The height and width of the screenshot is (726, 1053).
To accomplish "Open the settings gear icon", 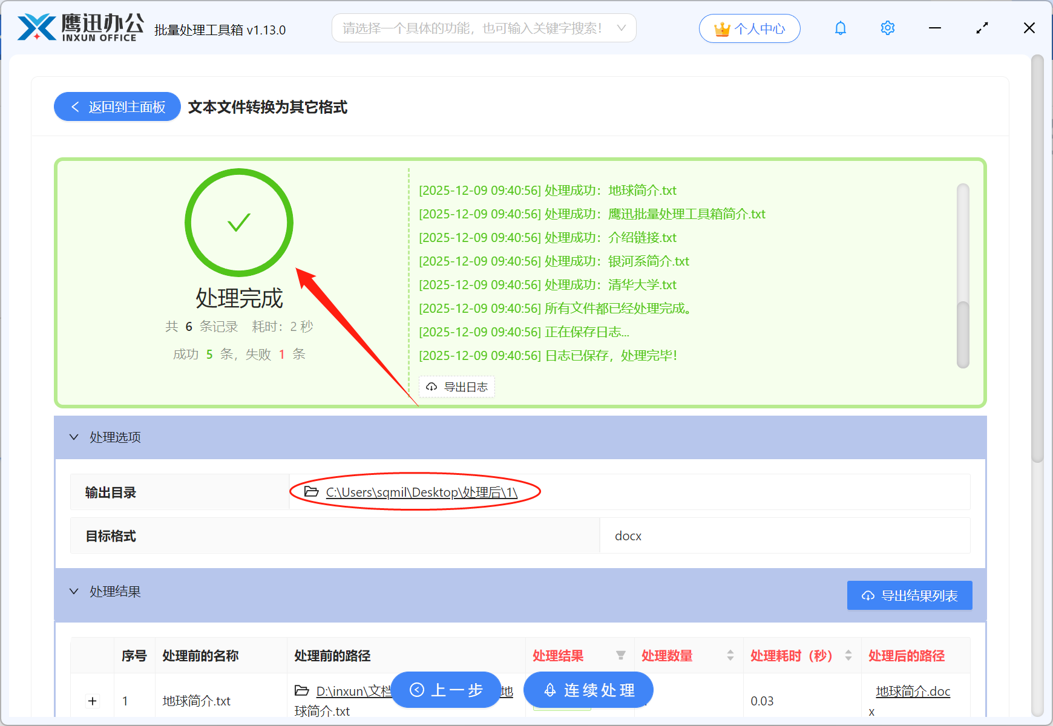I will pos(887,28).
